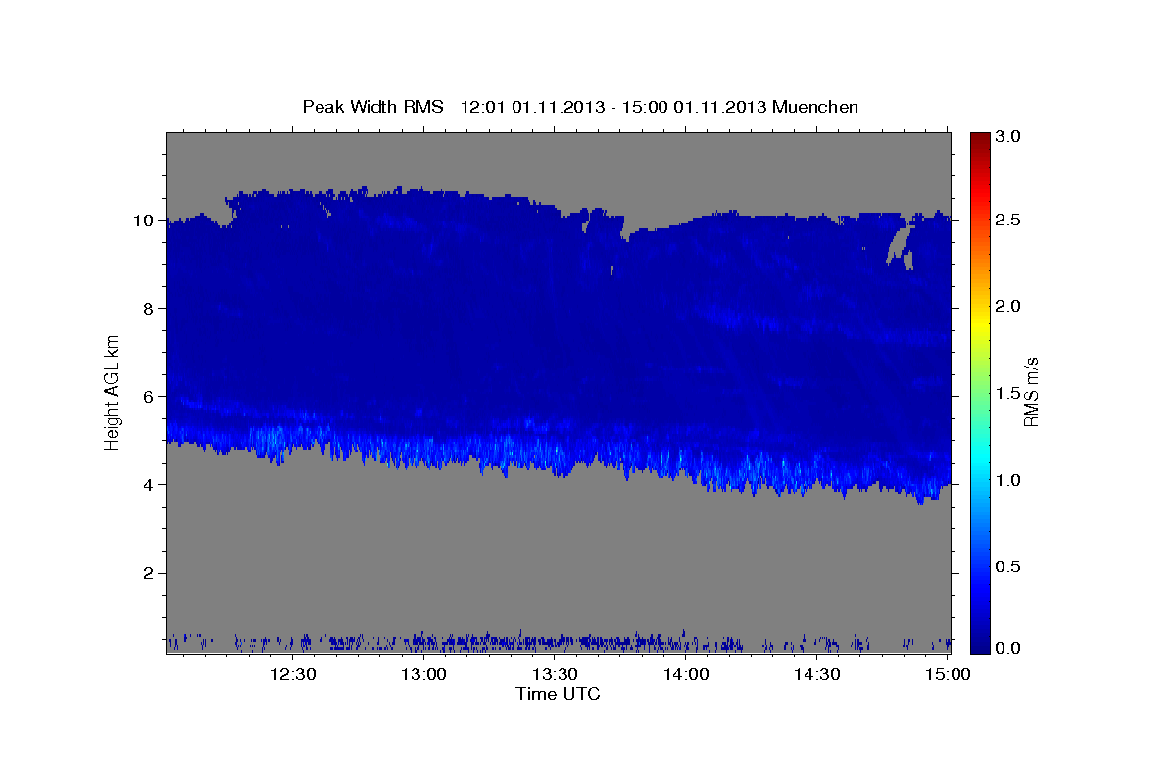Viewport: 1176px width, 784px height.
Task: Click the height tick label 10
Action: coord(143,220)
